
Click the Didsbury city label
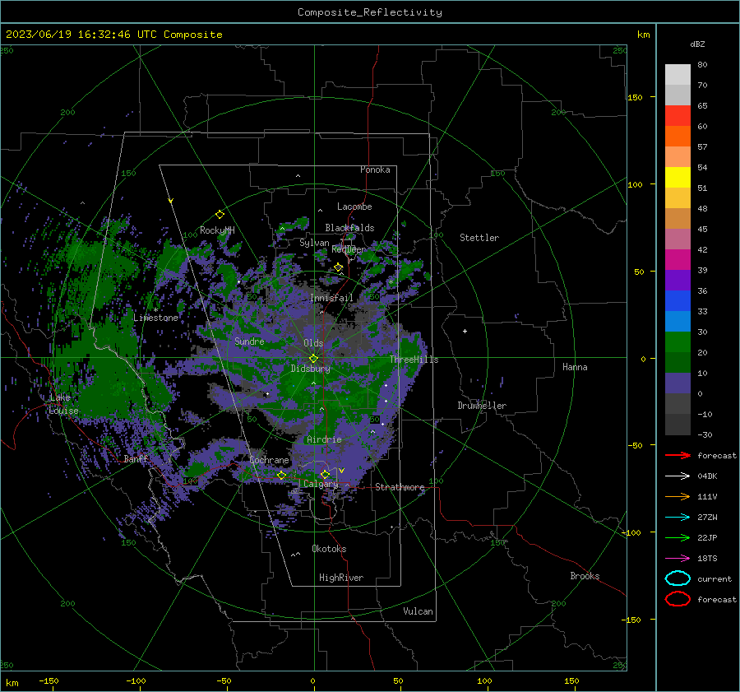point(311,369)
